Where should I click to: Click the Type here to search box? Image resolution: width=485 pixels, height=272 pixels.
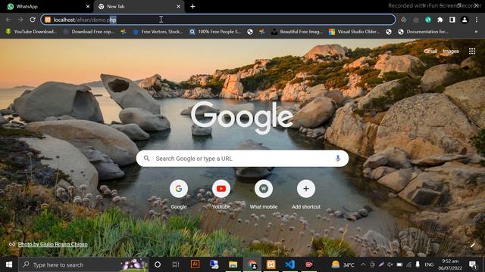[83, 264]
